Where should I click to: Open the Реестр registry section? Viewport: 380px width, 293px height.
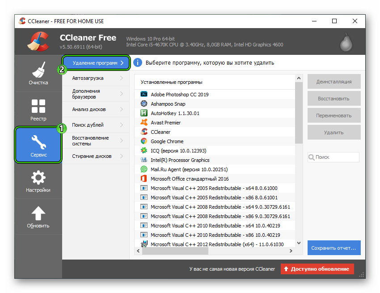tap(38, 110)
